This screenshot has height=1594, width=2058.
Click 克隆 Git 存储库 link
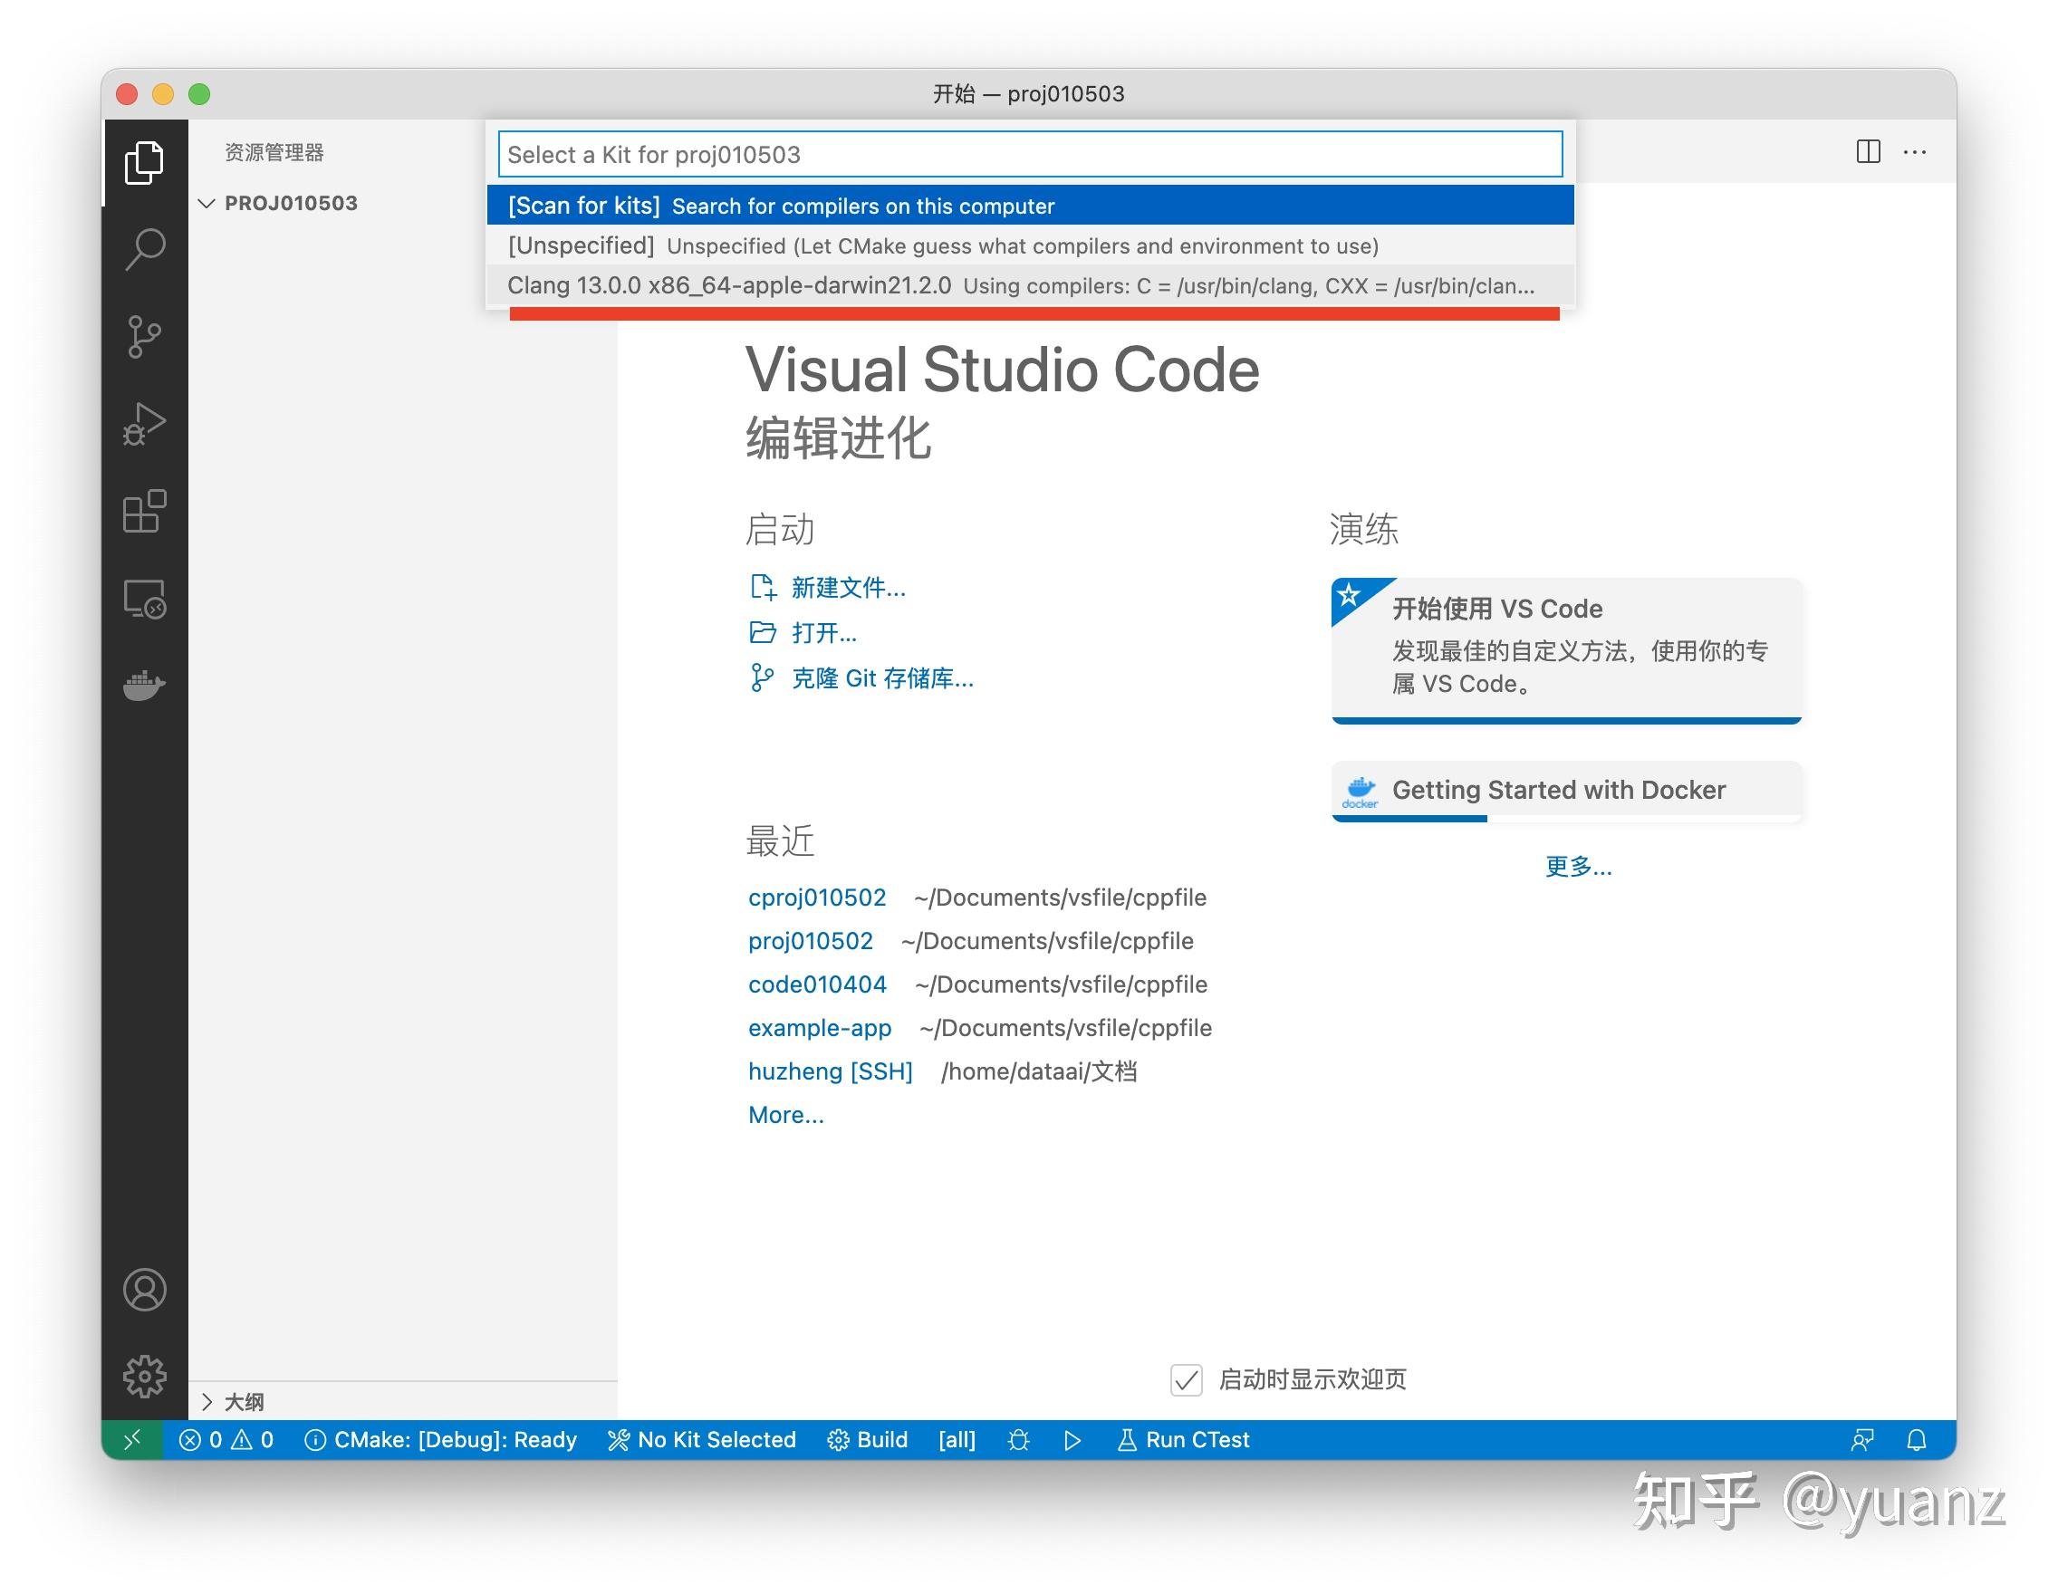click(881, 679)
